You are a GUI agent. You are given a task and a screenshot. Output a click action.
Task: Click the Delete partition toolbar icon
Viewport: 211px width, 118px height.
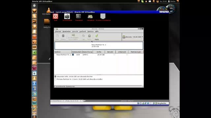coord(63,37)
